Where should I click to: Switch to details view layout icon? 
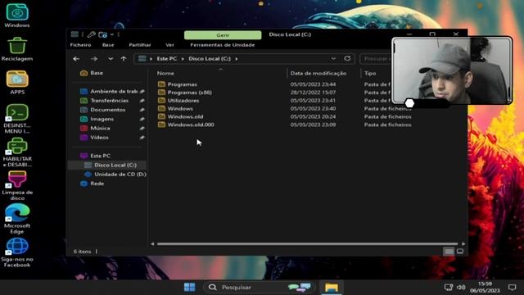(449, 252)
